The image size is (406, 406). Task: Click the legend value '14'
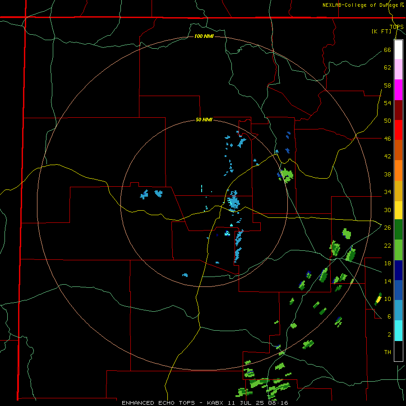pos(388,281)
